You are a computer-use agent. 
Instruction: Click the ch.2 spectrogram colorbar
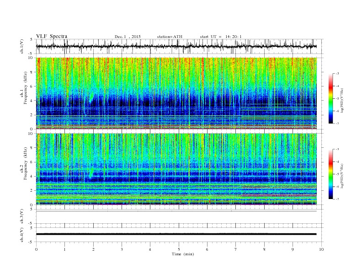point(330,174)
